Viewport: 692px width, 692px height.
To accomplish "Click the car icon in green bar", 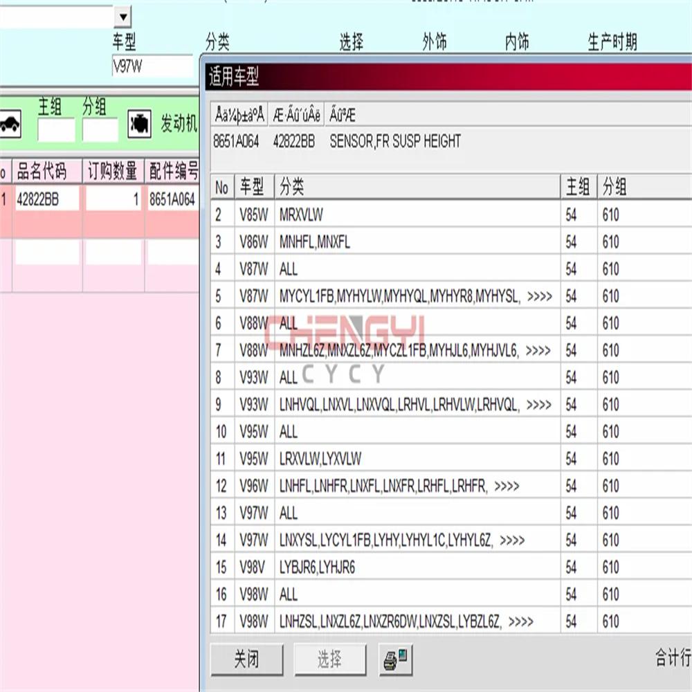I will point(10,124).
